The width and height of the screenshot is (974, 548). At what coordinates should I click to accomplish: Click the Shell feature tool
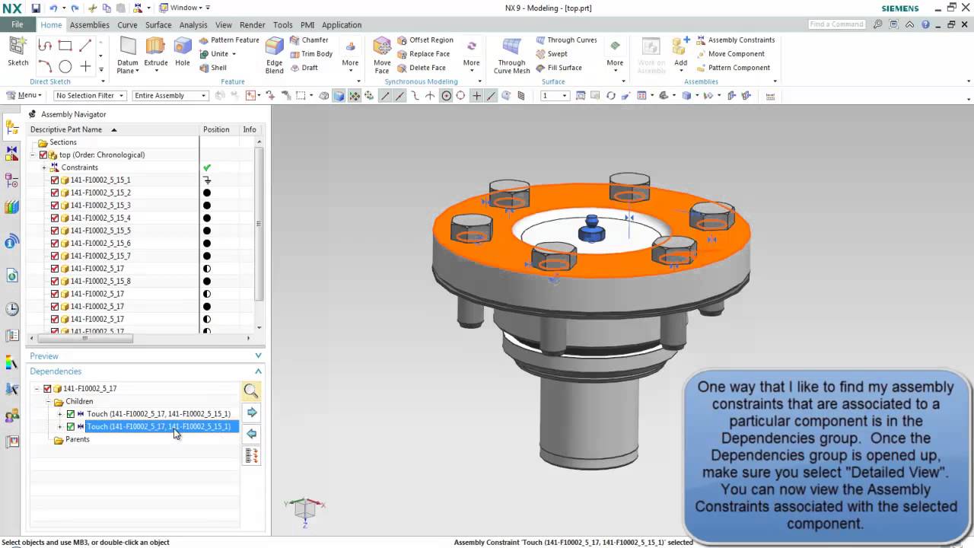pos(213,68)
